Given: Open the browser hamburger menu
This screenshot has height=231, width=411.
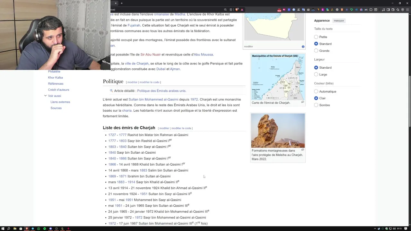Looking at the screenshot, I should pos(407,10).
